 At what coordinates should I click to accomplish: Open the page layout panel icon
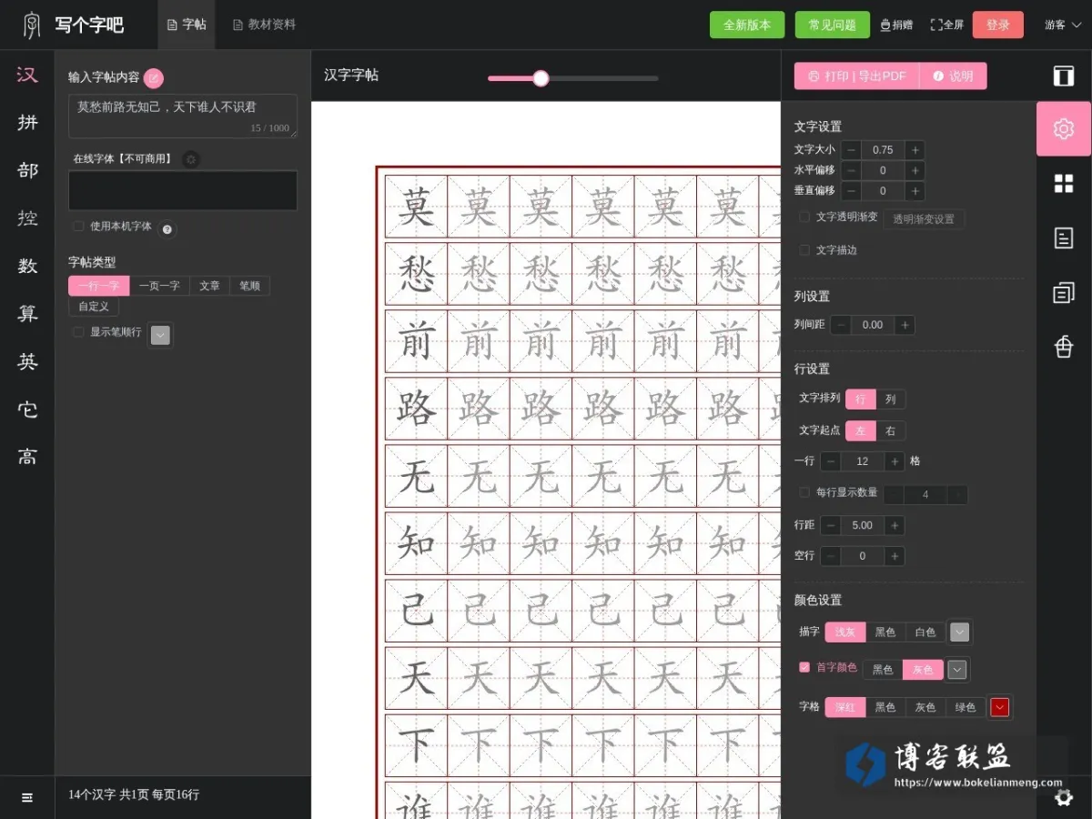[1064, 76]
